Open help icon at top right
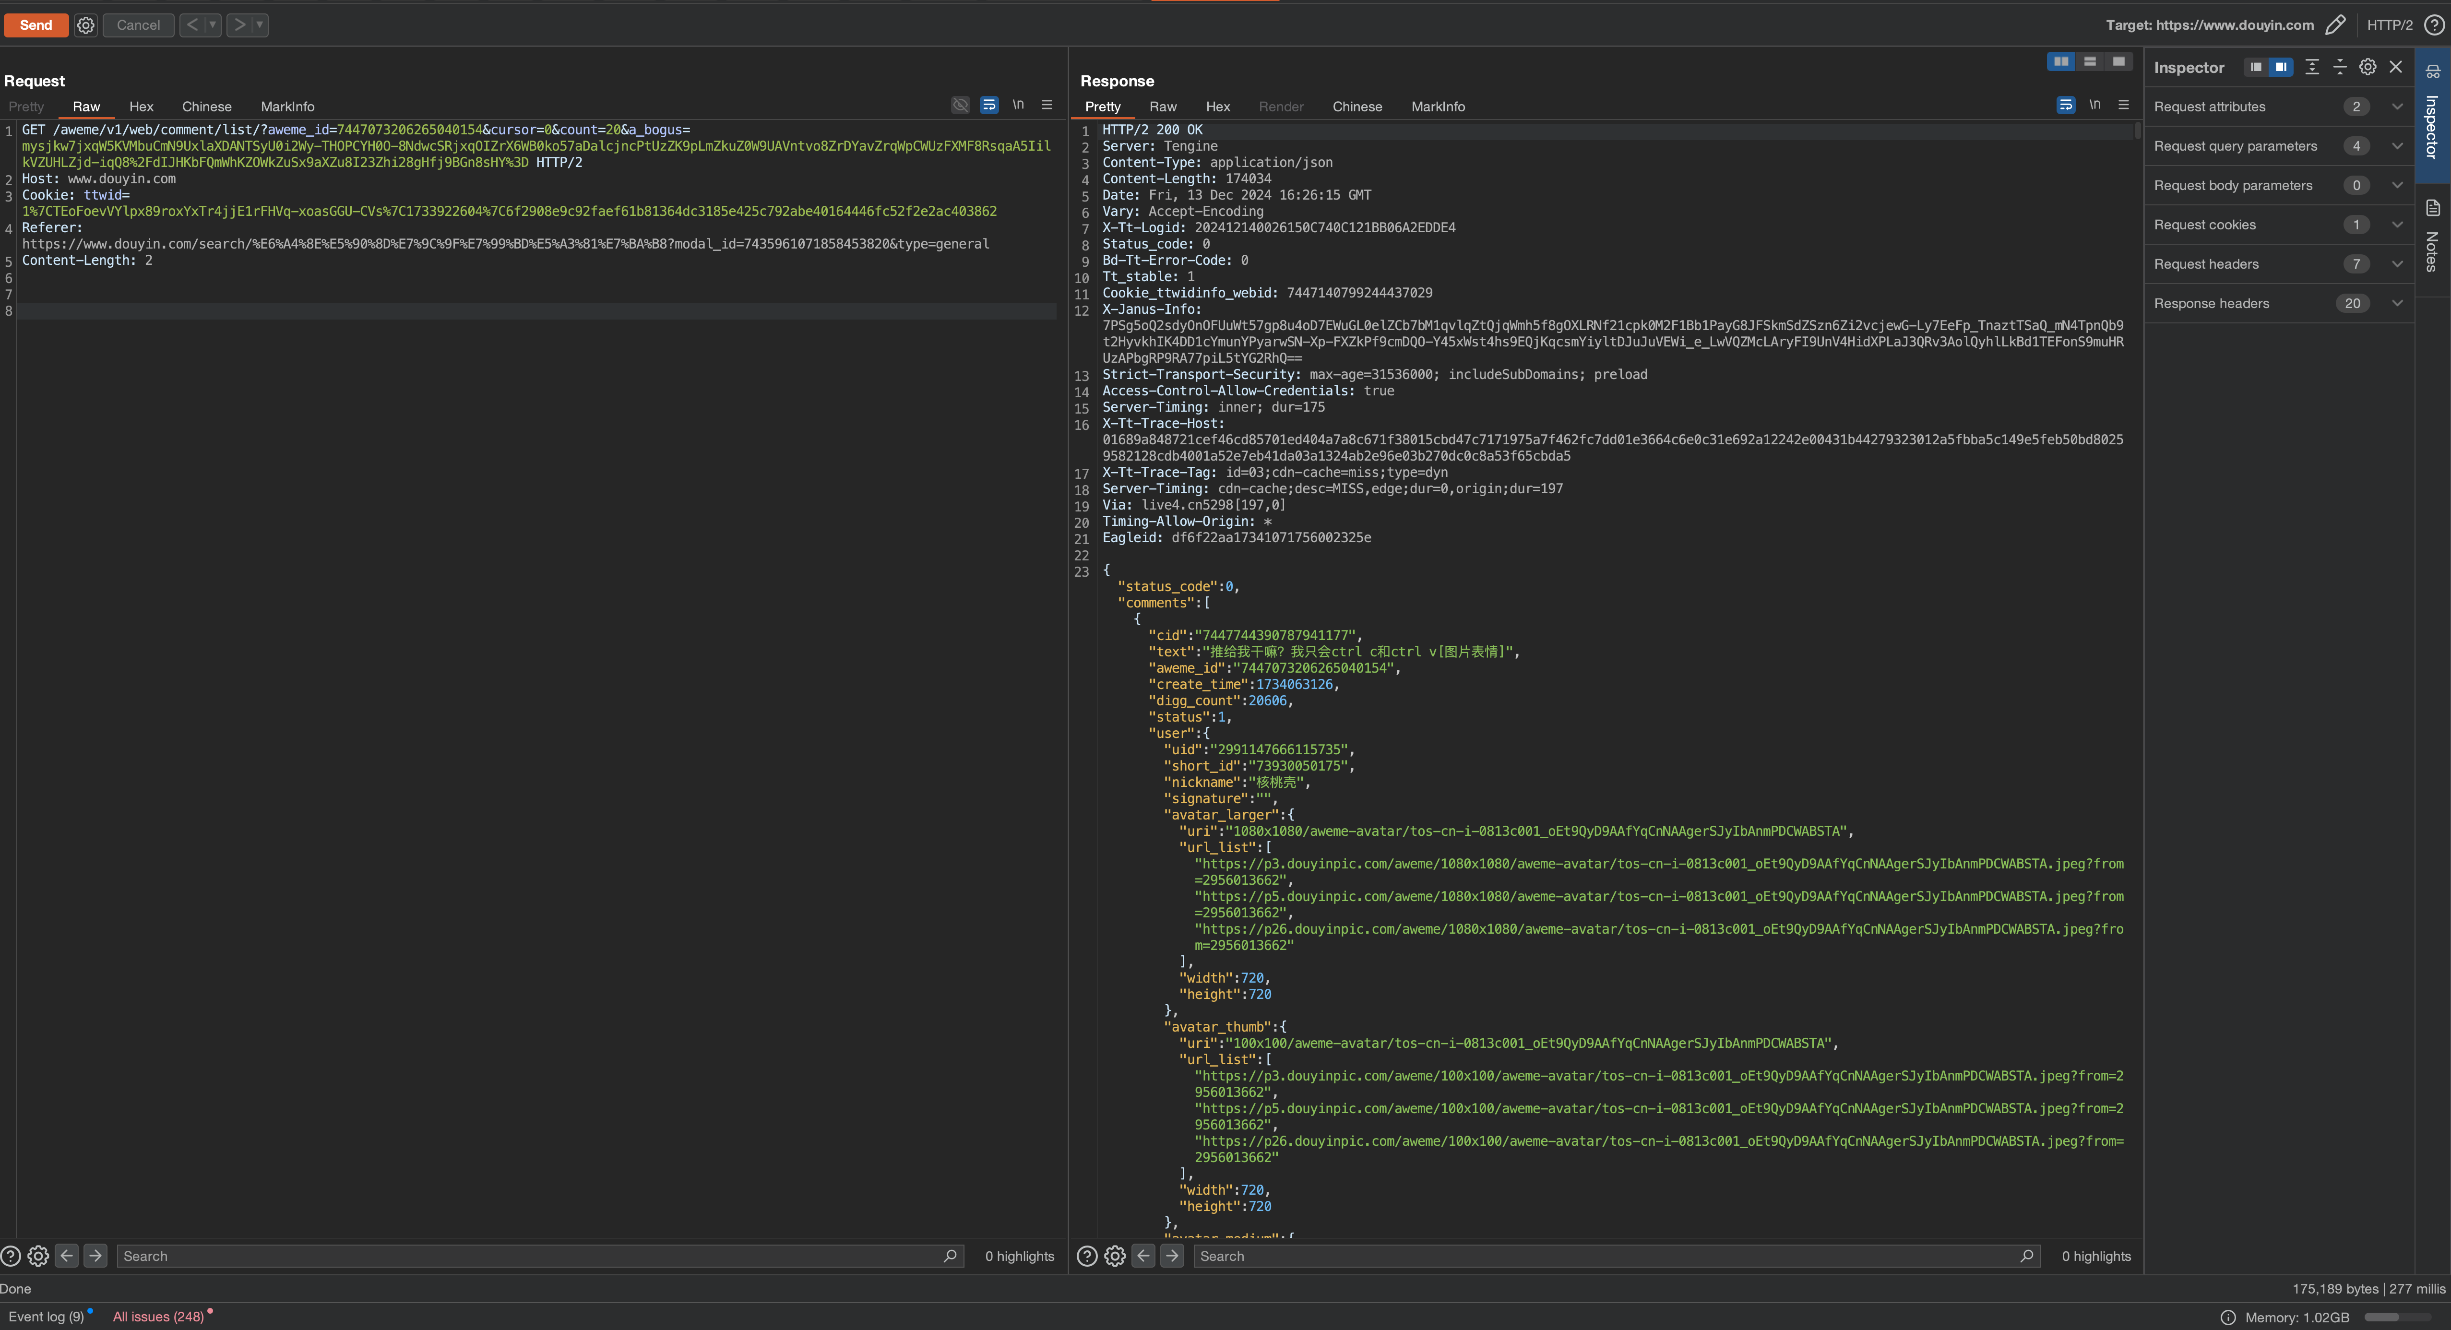2451x1330 pixels. [x=2434, y=25]
